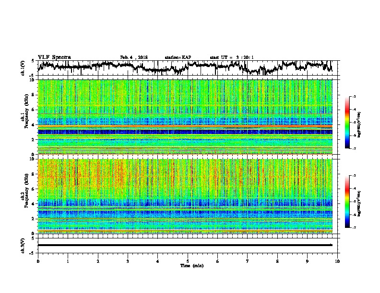Click the "-3" label on ch.2 colorbar
Viewport: 380px width, 293px height.
(354, 176)
